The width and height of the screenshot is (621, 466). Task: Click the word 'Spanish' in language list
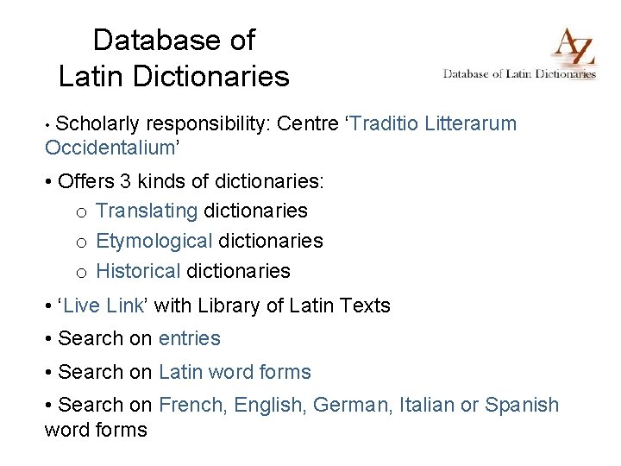(522, 405)
